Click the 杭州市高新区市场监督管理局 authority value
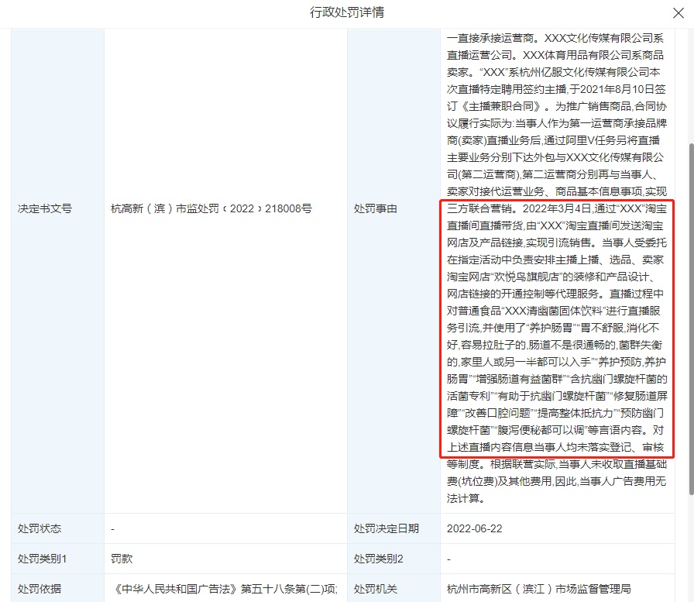The height and width of the screenshot is (602, 694). [539, 589]
